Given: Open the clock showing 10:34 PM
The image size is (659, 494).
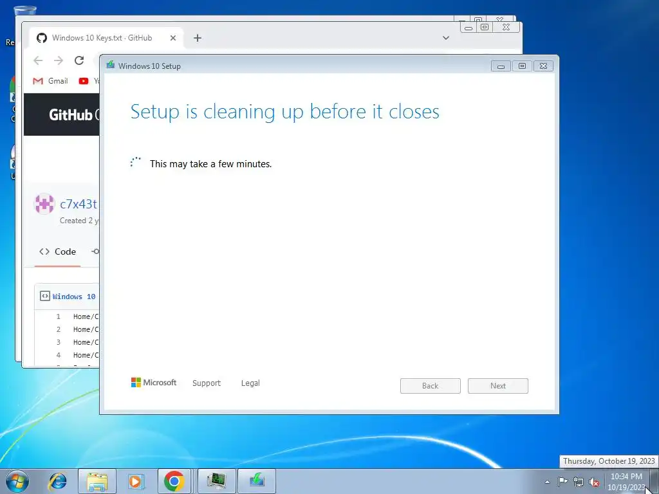Looking at the screenshot, I should point(626,482).
